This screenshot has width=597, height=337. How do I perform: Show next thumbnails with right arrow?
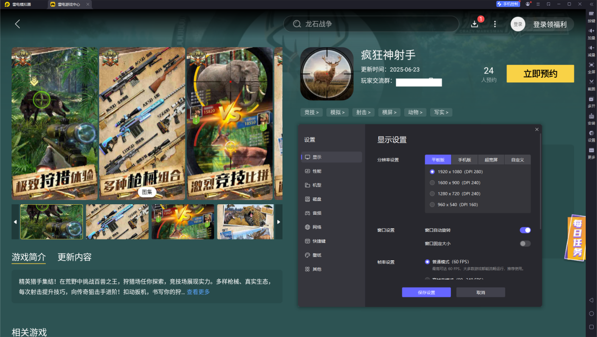click(x=279, y=222)
